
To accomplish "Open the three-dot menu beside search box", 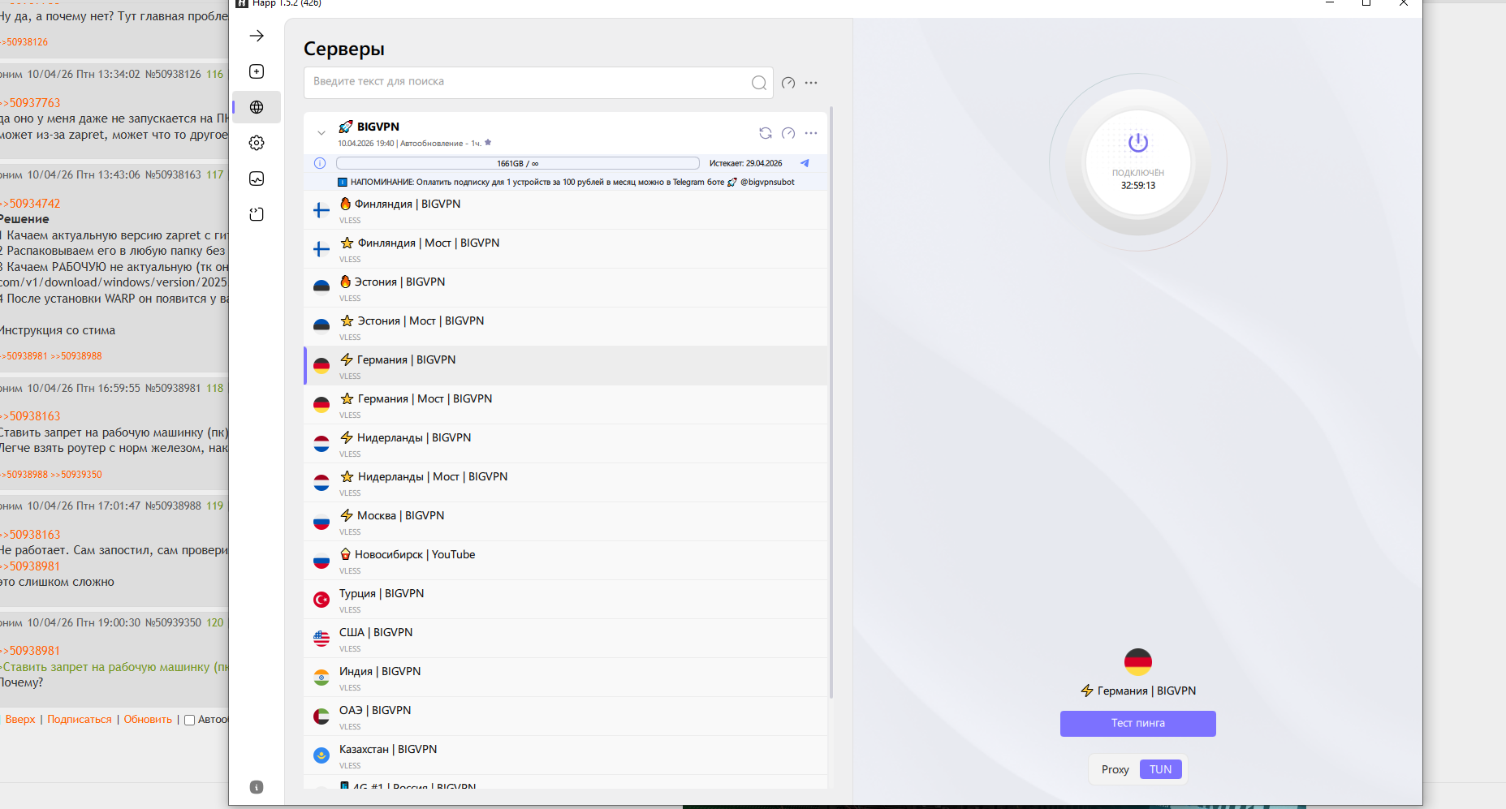I will point(811,83).
